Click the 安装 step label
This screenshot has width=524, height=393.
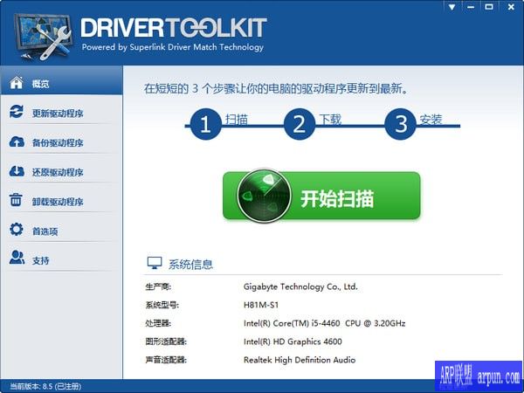pos(431,120)
